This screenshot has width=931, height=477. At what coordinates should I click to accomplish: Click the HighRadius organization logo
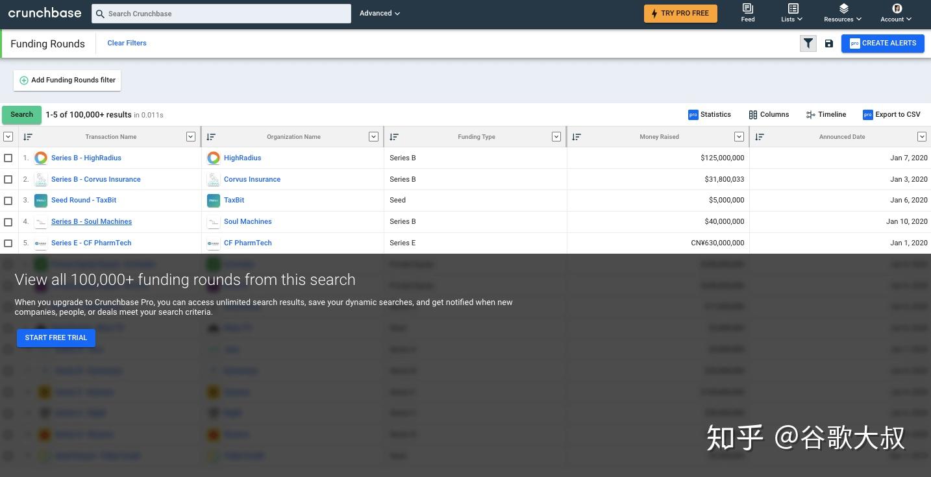coord(214,158)
